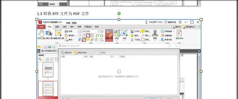The image size is (238, 99).
Task: Show the yellow Comments panel icon
Action: point(88,40)
